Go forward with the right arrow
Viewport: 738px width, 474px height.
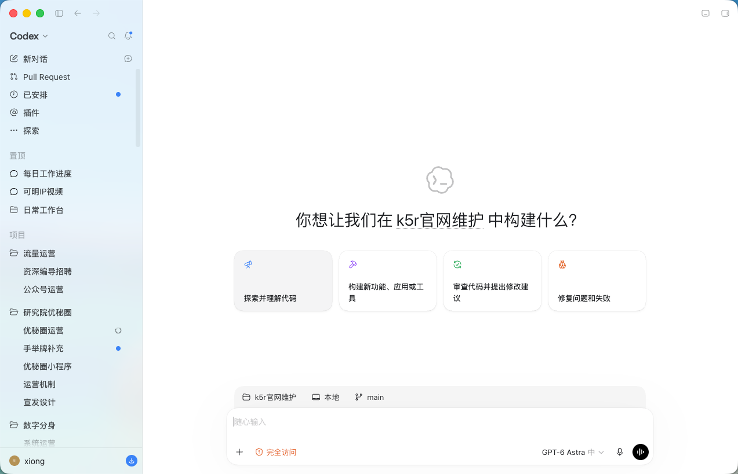(x=96, y=13)
